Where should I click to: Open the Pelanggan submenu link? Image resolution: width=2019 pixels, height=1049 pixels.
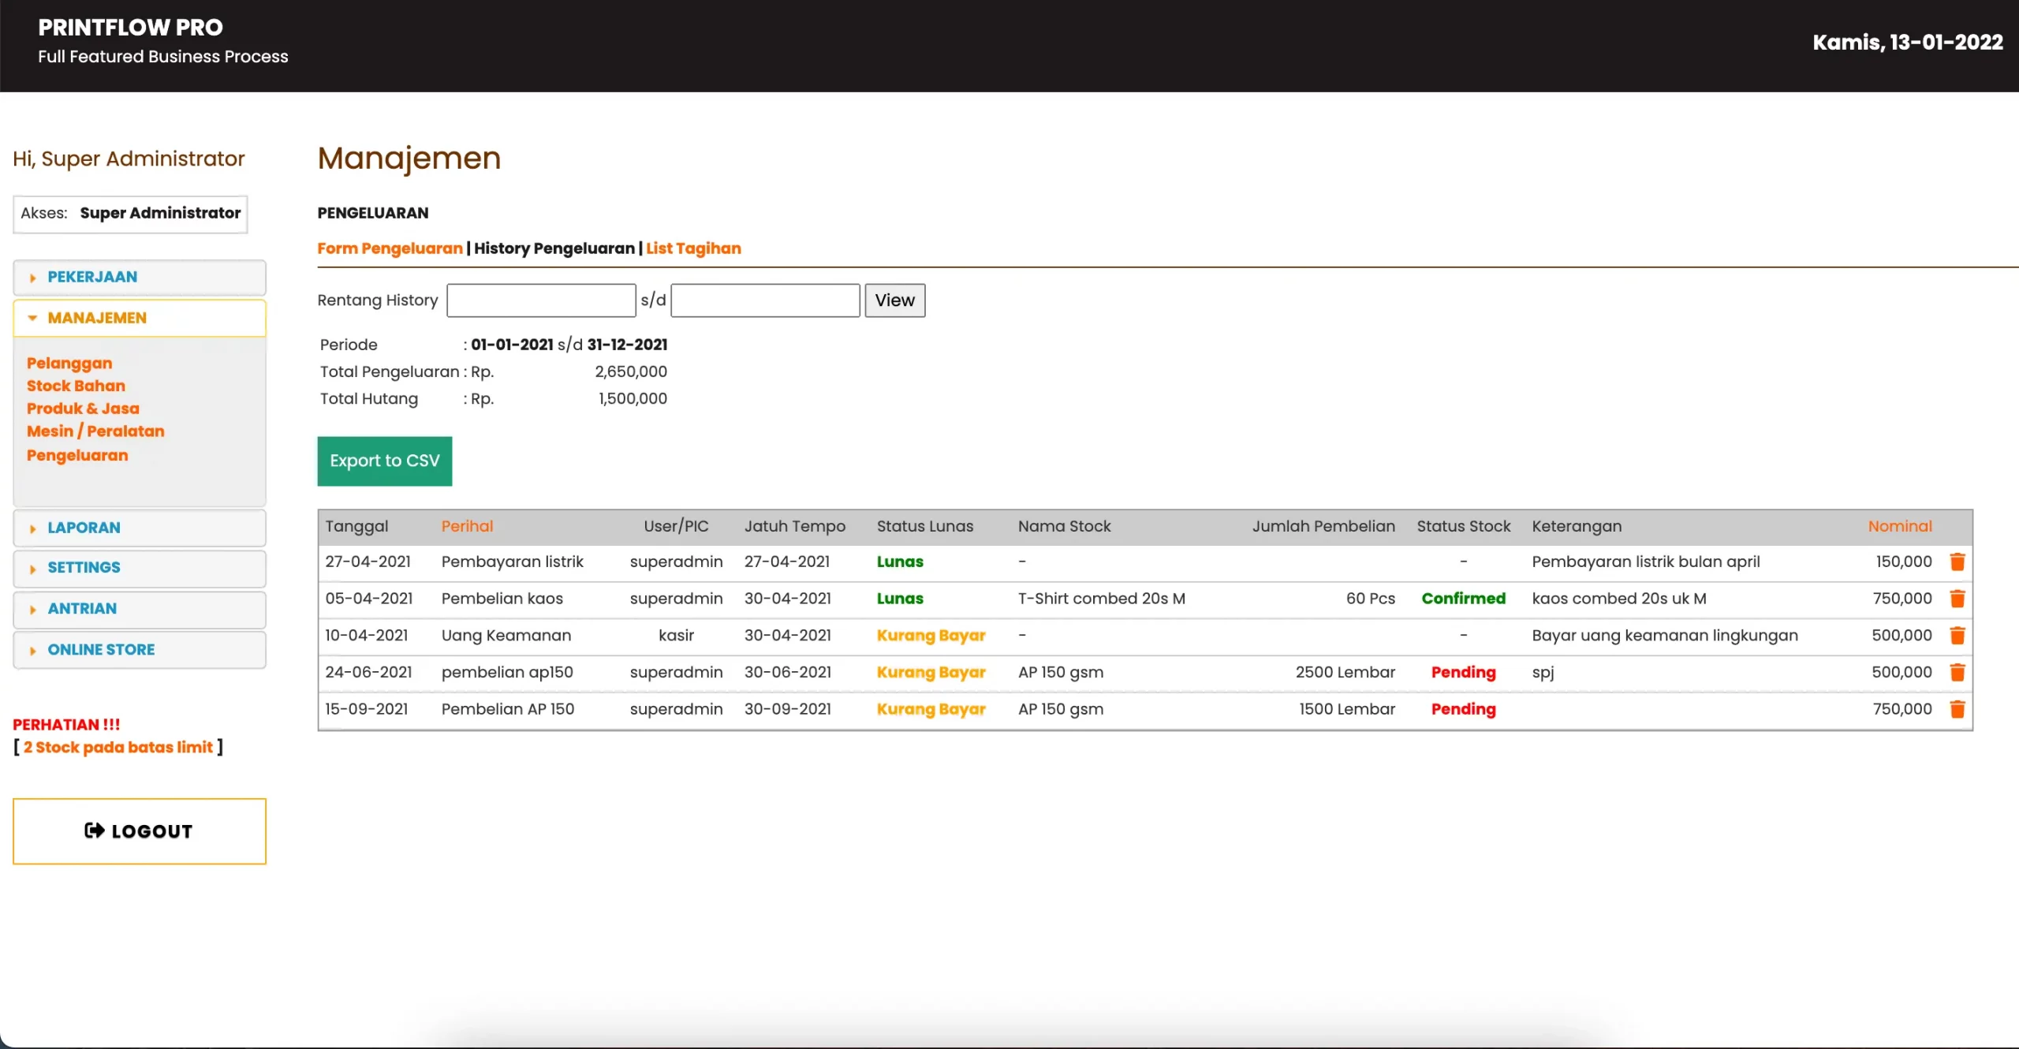[69, 363]
